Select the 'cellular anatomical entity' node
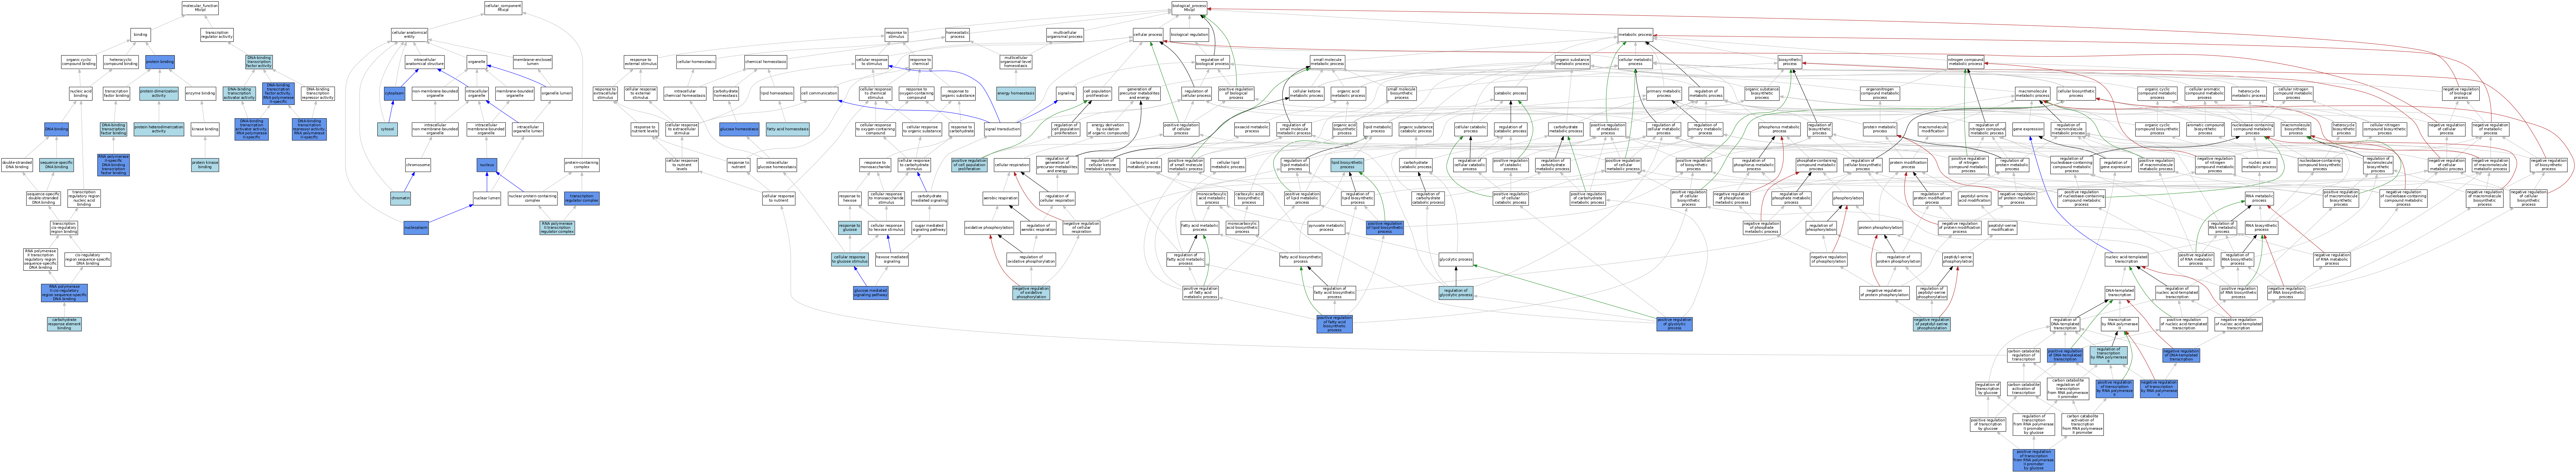The width and height of the screenshot is (2576, 473). [409, 35]
